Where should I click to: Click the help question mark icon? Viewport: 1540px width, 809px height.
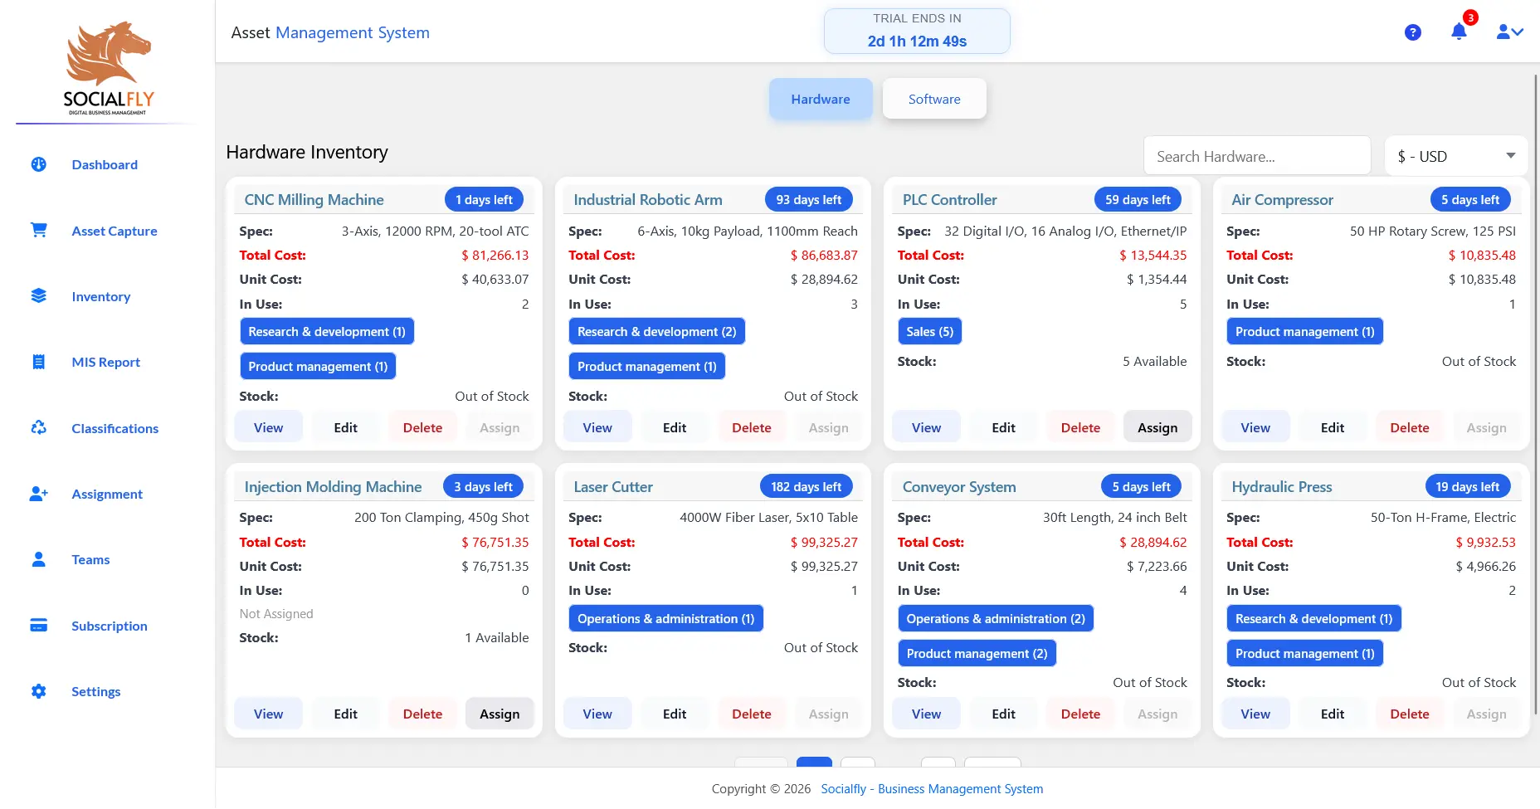point(1413,32)
